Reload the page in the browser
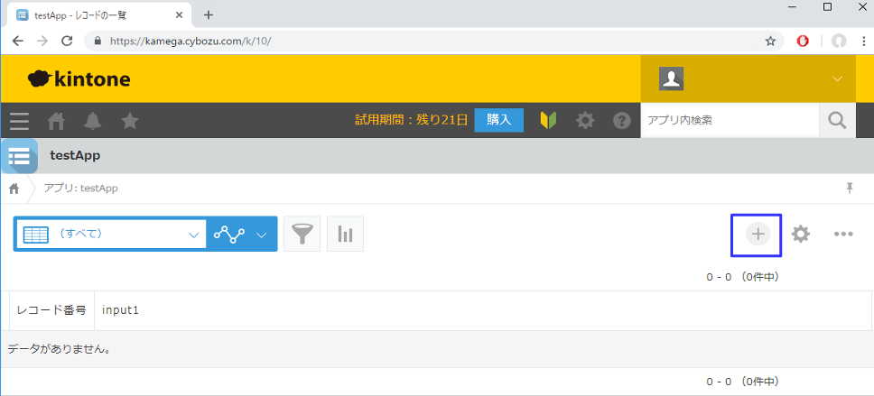 coord(67,41)
